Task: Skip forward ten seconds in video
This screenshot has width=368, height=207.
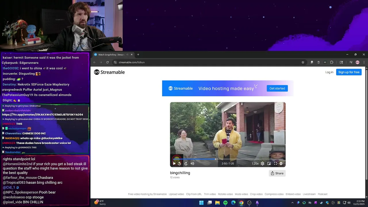Action: click(x=186, y=164)
